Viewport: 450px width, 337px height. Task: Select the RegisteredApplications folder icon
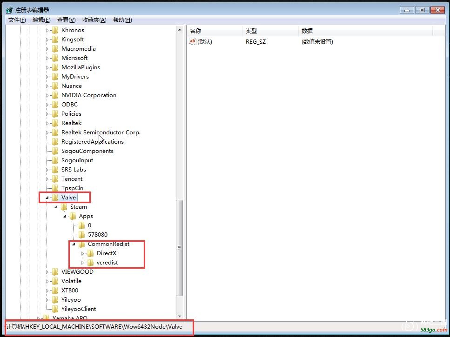[55, 142]
